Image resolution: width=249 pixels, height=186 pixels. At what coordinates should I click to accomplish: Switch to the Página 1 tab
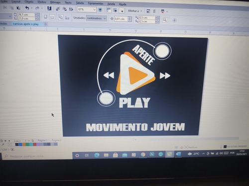tap(42, 140)
